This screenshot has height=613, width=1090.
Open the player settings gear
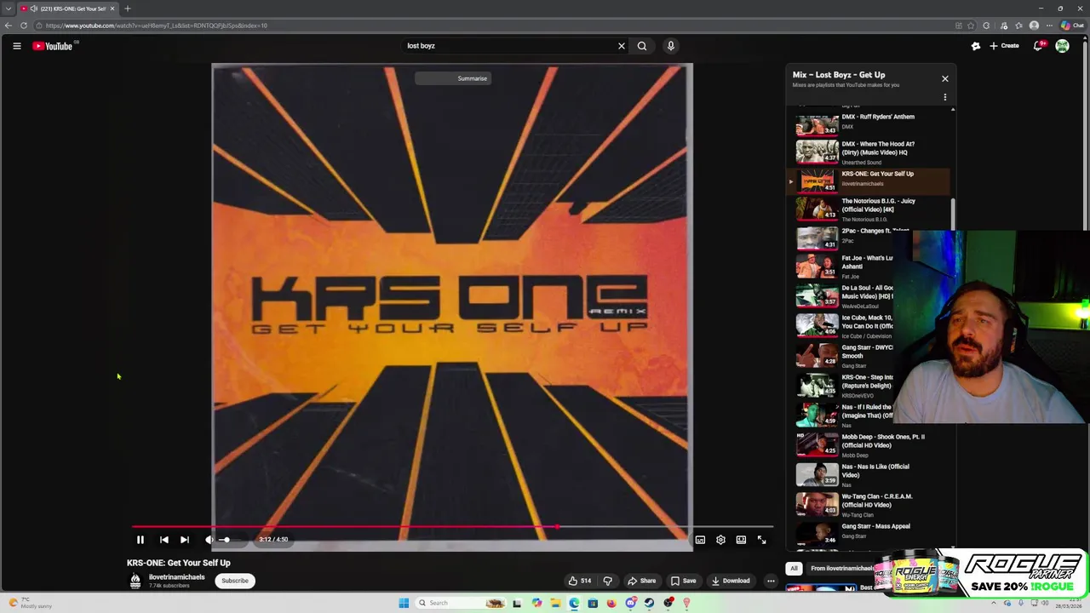click(x=720, y=540)
